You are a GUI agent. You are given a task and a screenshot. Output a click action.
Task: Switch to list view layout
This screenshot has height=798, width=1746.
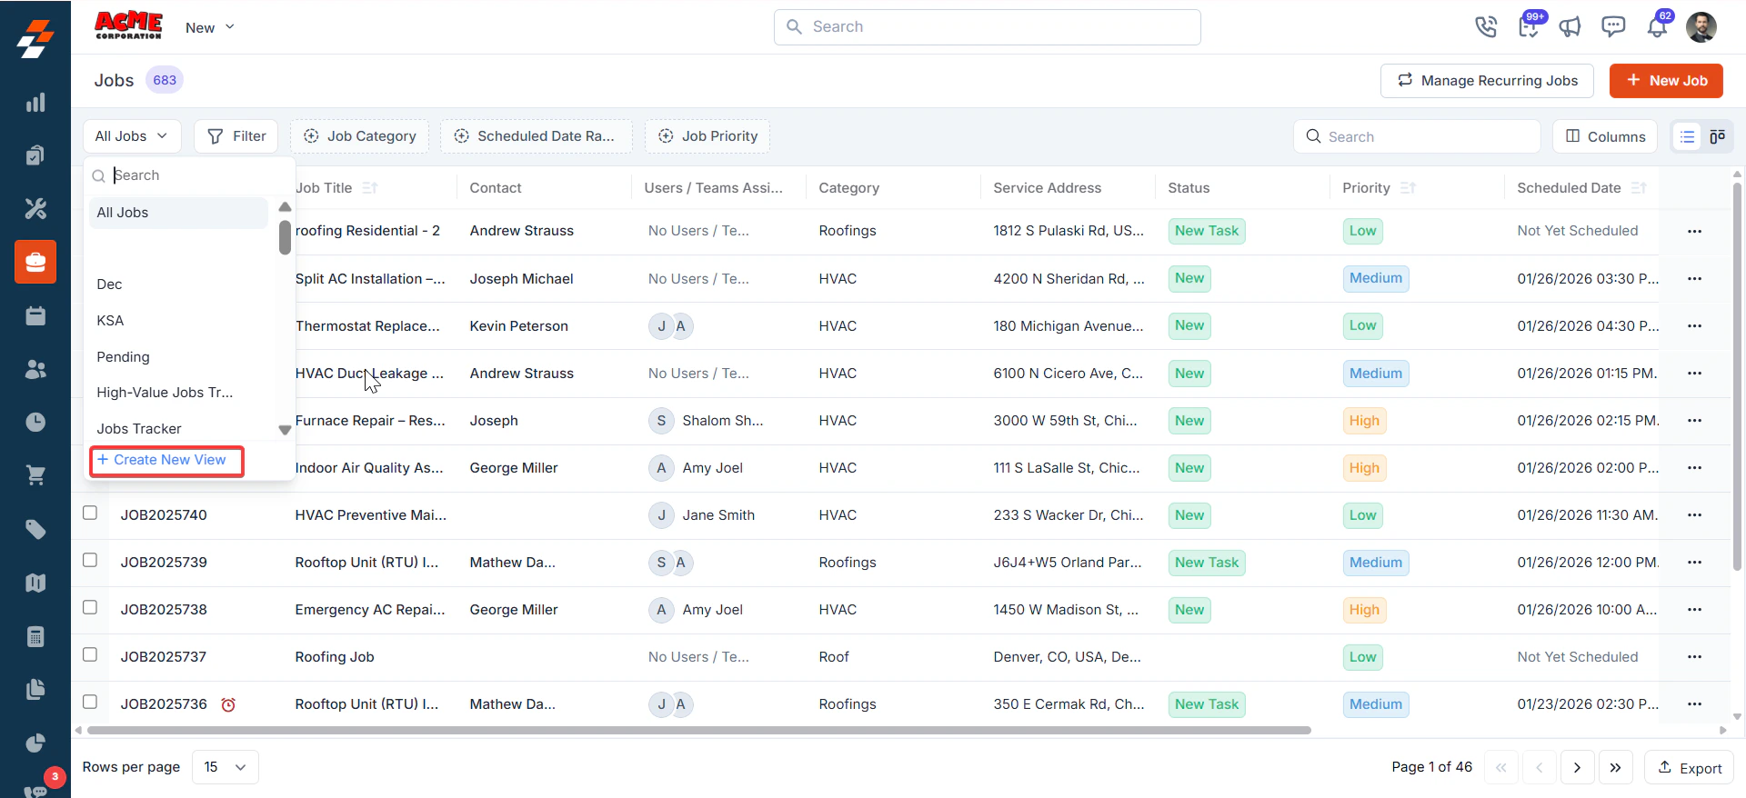1688,136
